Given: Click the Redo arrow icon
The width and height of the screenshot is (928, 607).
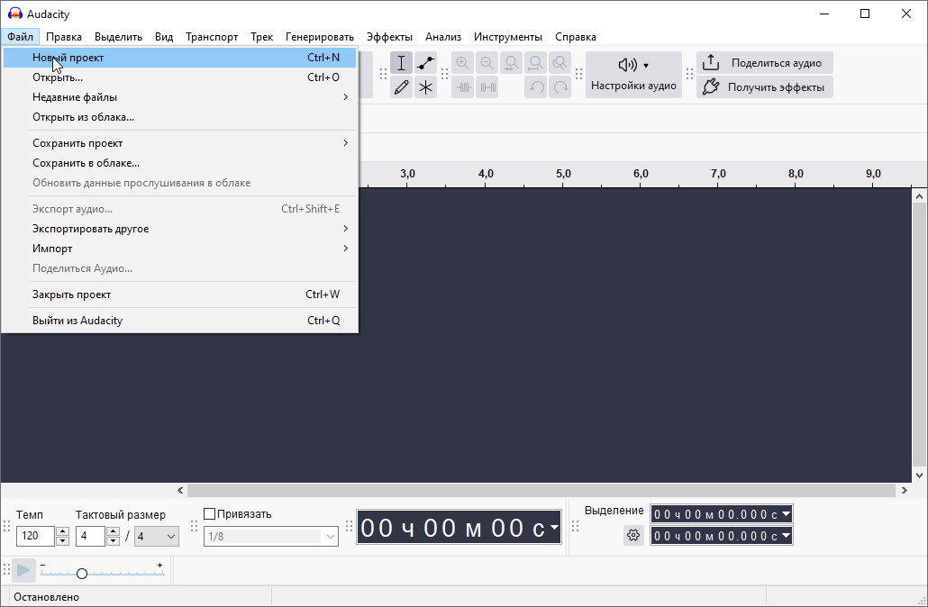Looking at the screenshot, I should click(560, 87).
